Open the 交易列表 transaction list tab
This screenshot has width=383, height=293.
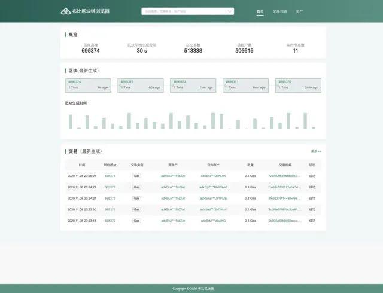point(279,11)
